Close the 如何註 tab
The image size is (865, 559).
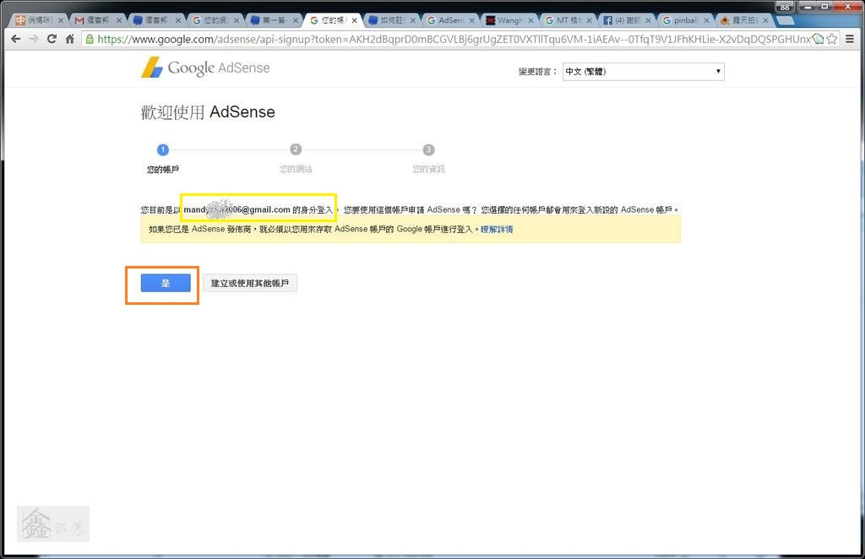pos(412,20)
